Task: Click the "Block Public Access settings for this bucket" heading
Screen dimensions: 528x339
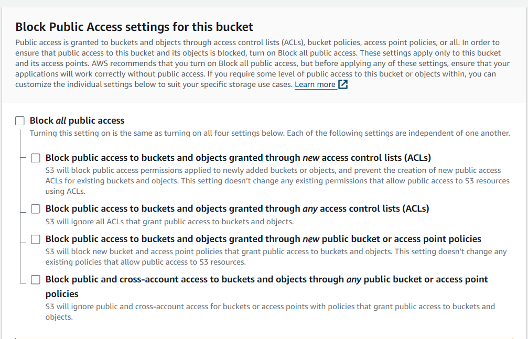Action: [x=134, y=27]
